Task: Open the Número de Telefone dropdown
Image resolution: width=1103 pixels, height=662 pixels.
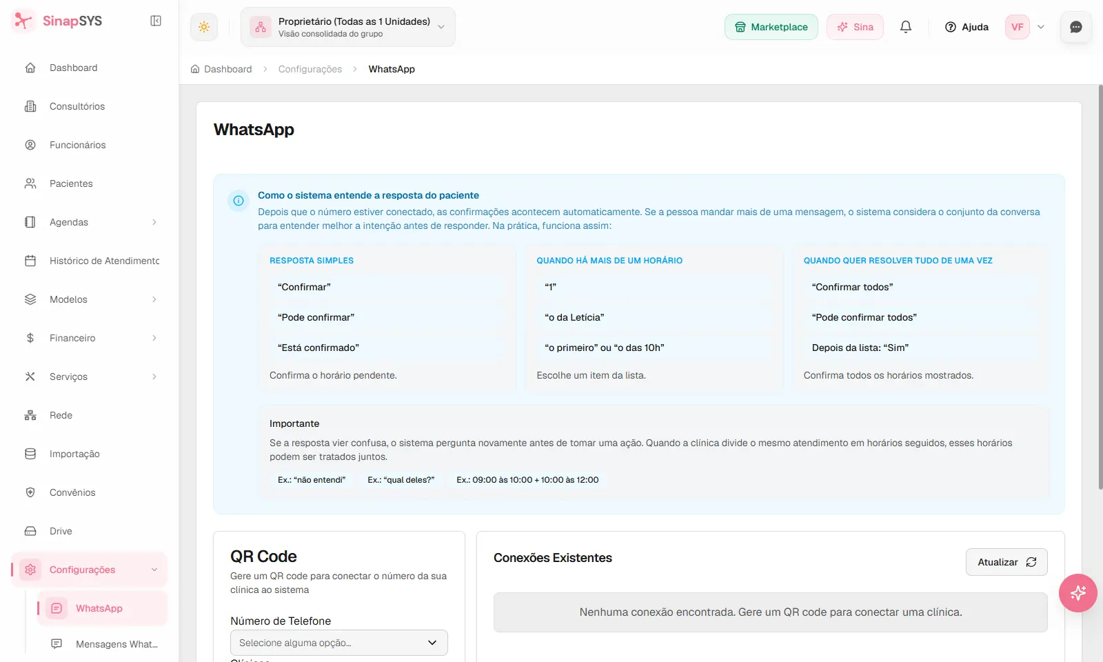Action: (339, 643)
